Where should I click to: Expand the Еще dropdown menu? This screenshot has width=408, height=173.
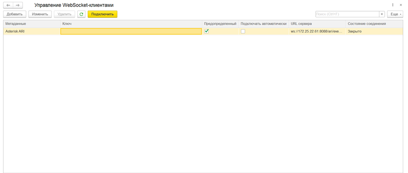pos(395,14)
